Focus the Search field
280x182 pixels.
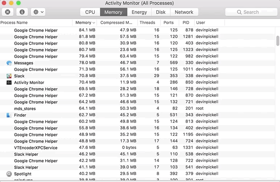click(x=251, y=12)
